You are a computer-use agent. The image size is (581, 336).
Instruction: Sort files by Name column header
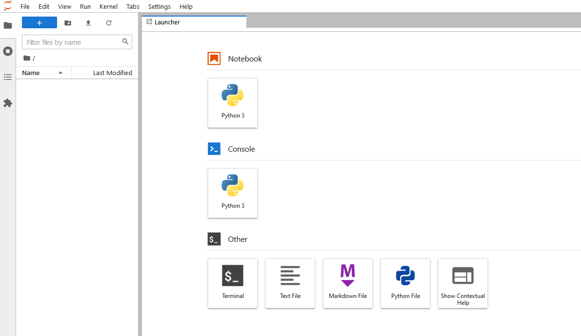(x=44, y=73)
